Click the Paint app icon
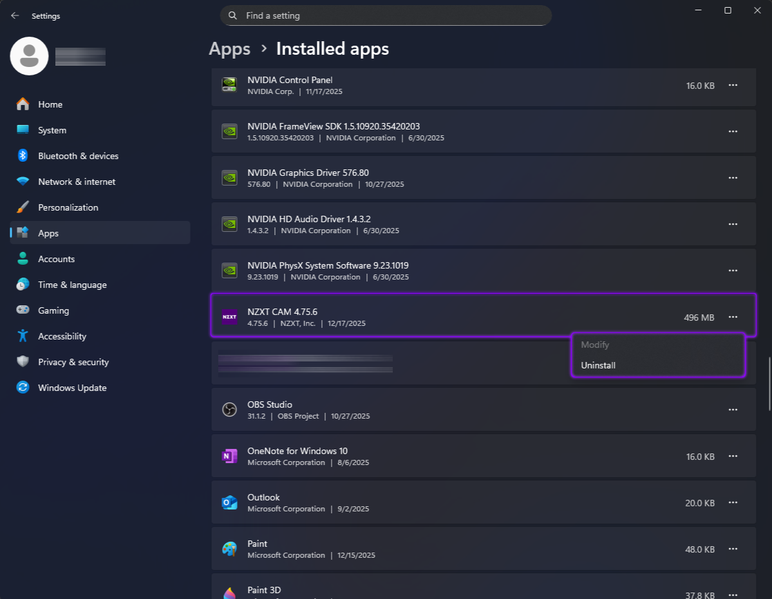The width and height of the screenshot is (772, 599). pyautogui.click(x=229, y=549)
